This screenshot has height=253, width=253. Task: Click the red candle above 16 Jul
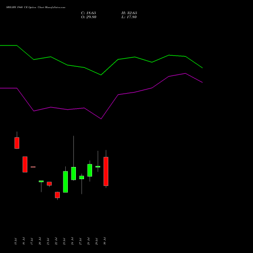pos(25,164)
